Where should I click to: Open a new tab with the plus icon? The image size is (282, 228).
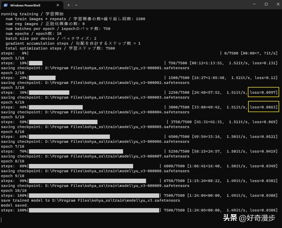68,5
